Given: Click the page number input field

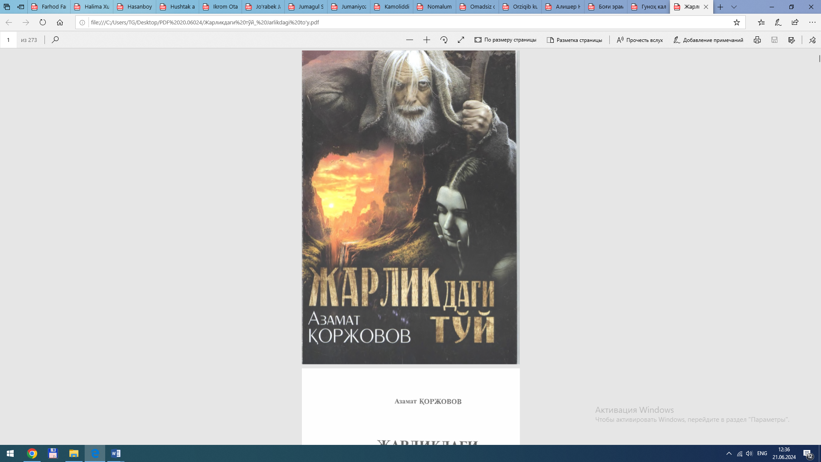Looking at the screenshot, I should 8,40.
